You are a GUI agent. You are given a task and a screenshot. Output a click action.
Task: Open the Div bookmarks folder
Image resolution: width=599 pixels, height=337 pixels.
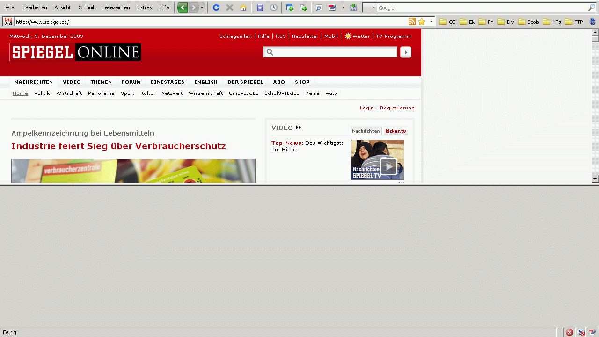tap(506, 22)
